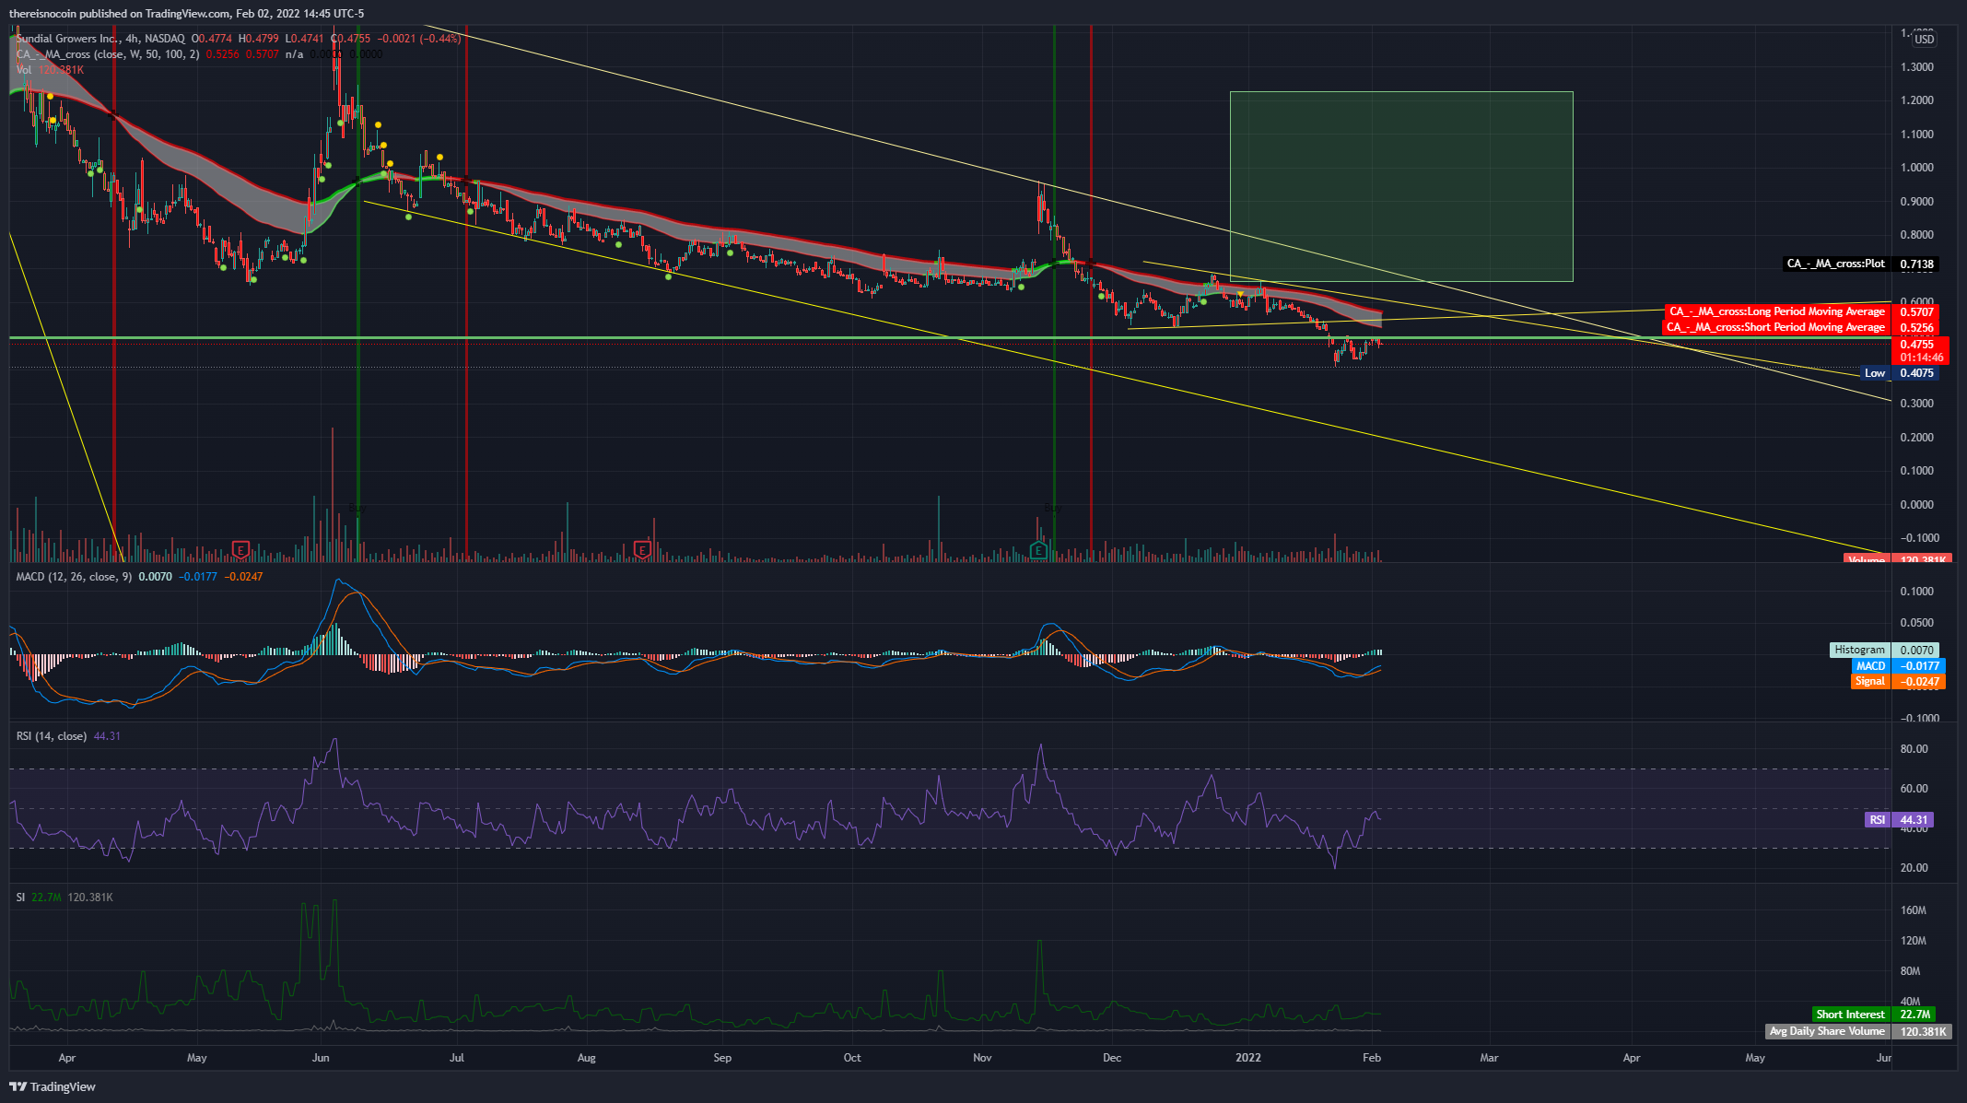Image resolution: width=1967 pixels, height=1103 pixels.
Task: Click the Vol indicator legend
Action: [x=23, y=70]
